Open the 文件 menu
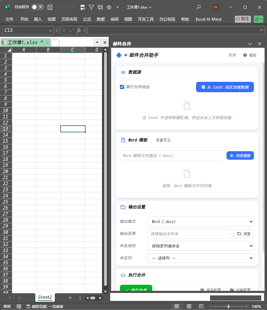 click(x=9, y=19)
